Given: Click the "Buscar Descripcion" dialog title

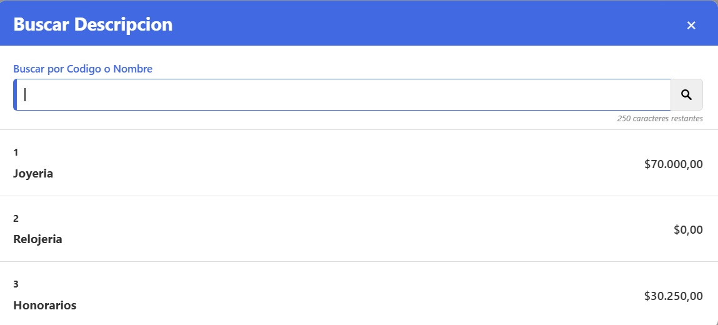Looking at the screenshot, I should (x=92, y=24).
